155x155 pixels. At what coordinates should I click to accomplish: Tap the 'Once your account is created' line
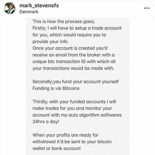(70, 48)
